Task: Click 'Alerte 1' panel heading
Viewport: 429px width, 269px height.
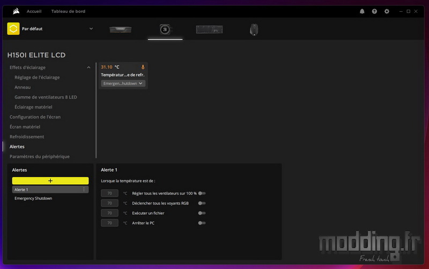Action: pos(109,170)
